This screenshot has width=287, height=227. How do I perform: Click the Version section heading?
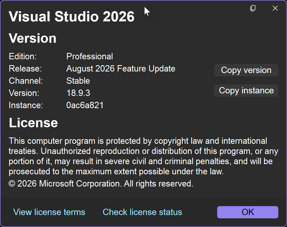[x=33, y=38]
